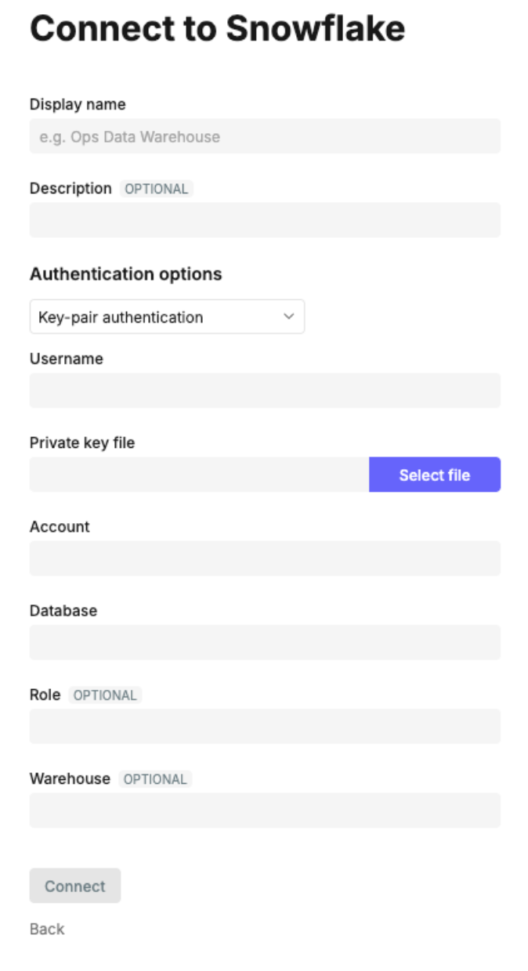The image size is (528, 971).
Task: Go back using the Back link
Action: (x=47, y=929)
